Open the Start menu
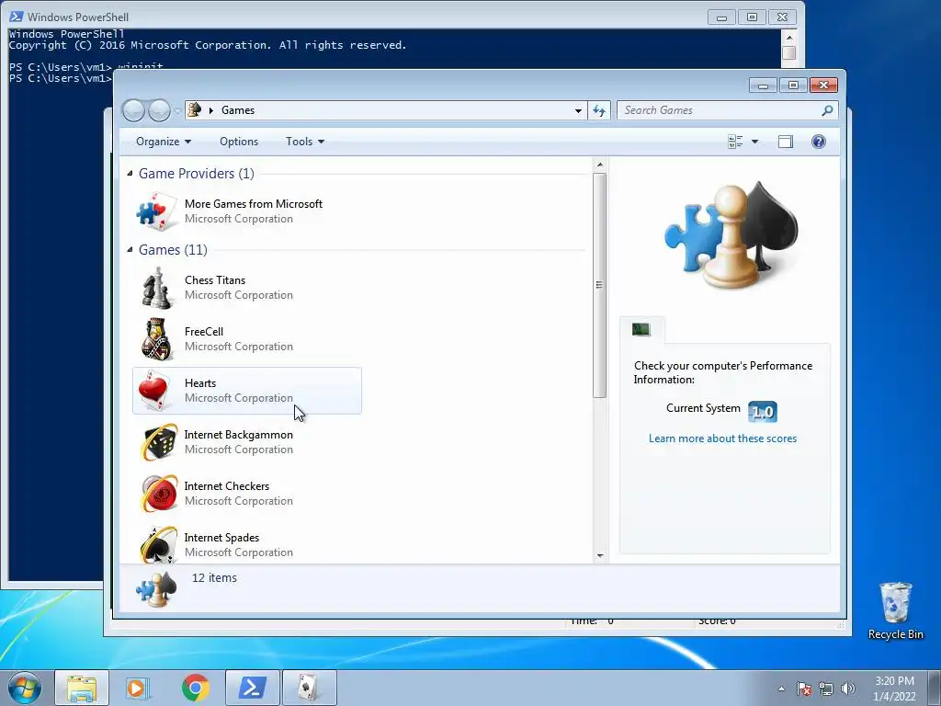Viewport: 941px width, 706px height. 25,688
